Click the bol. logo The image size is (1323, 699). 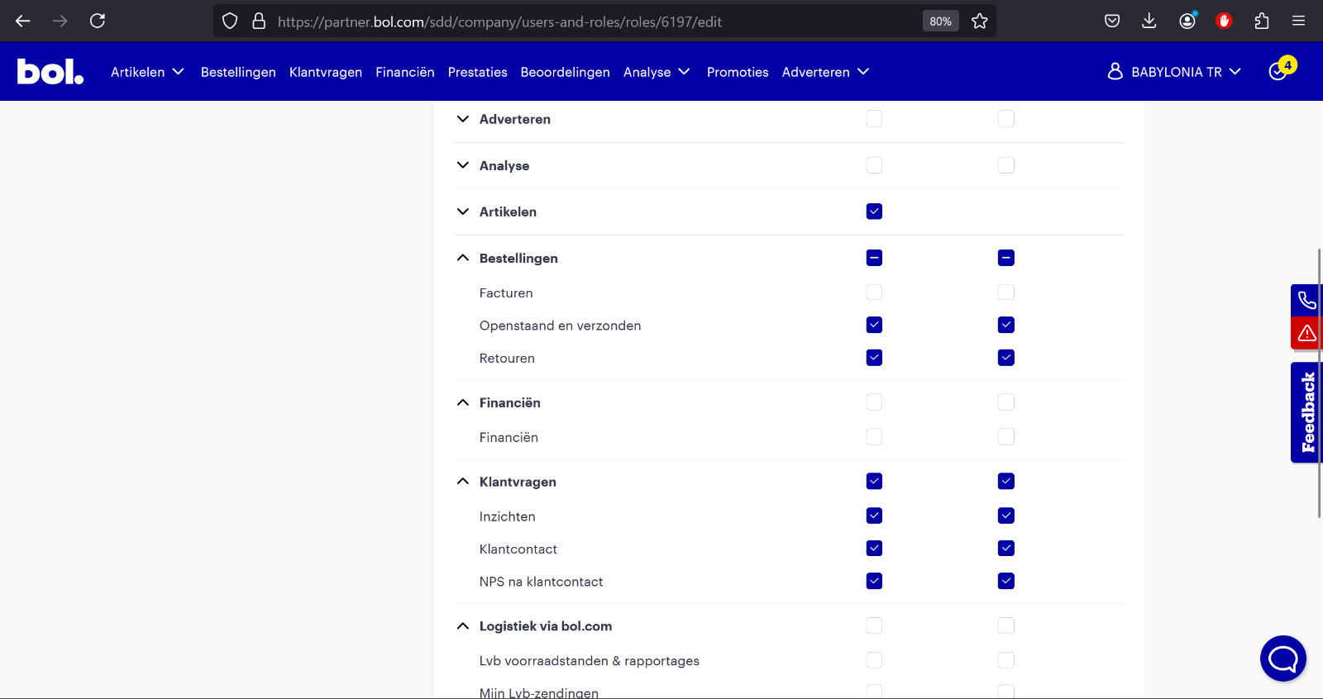50,72
